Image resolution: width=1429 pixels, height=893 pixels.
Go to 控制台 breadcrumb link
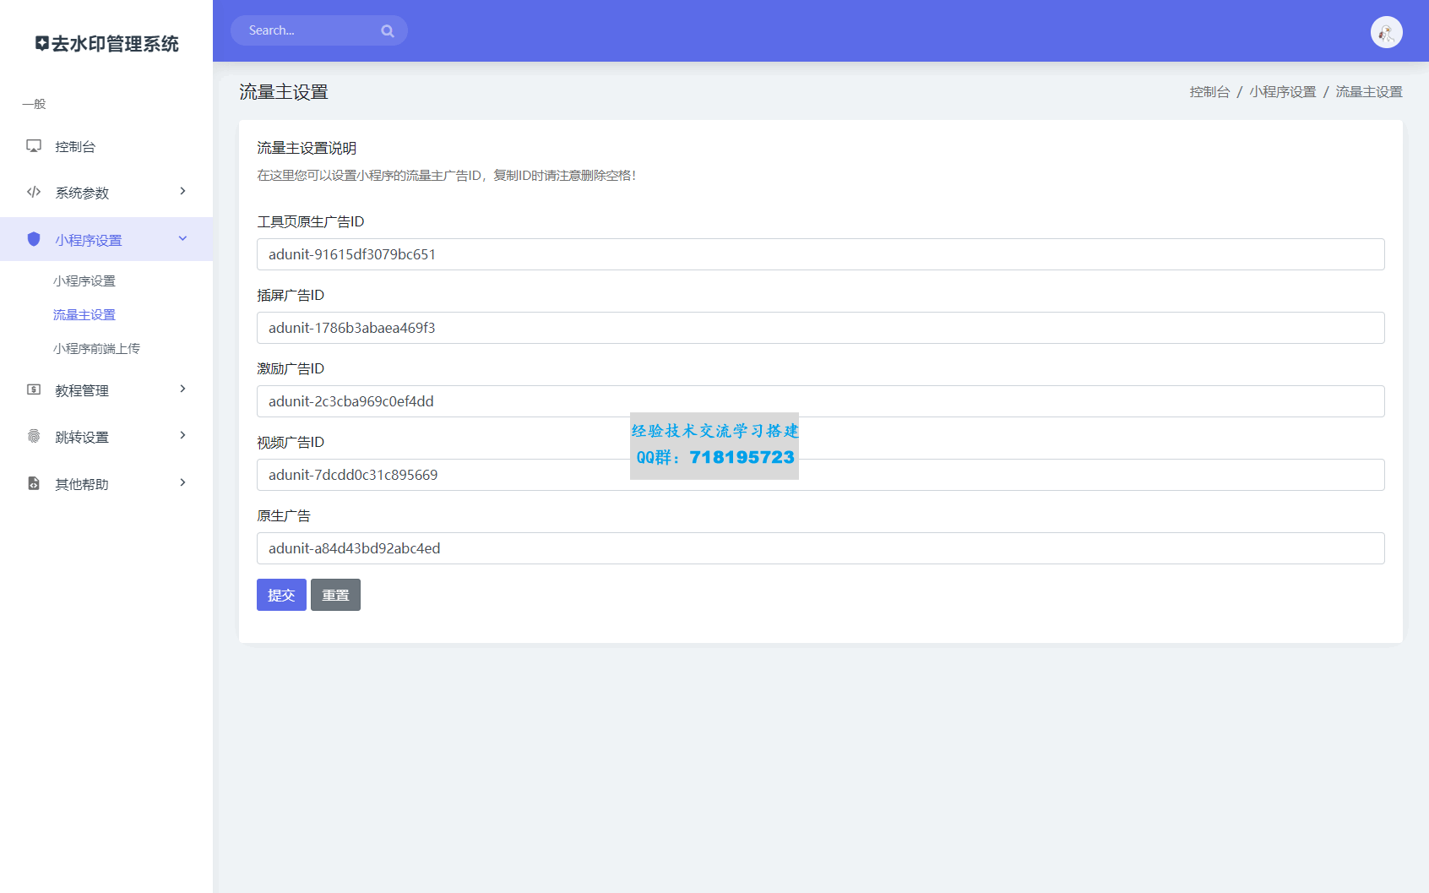click(x=1209, y=91)
